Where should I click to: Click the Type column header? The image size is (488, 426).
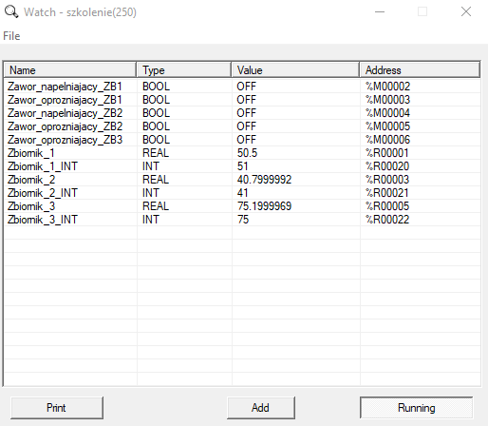point(184,70)
